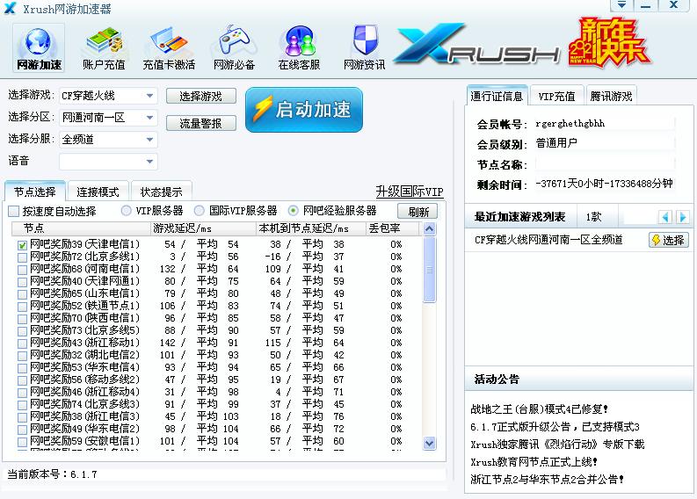
Task: Open the 语音 dropdown
Action: (x=108, y=162)
